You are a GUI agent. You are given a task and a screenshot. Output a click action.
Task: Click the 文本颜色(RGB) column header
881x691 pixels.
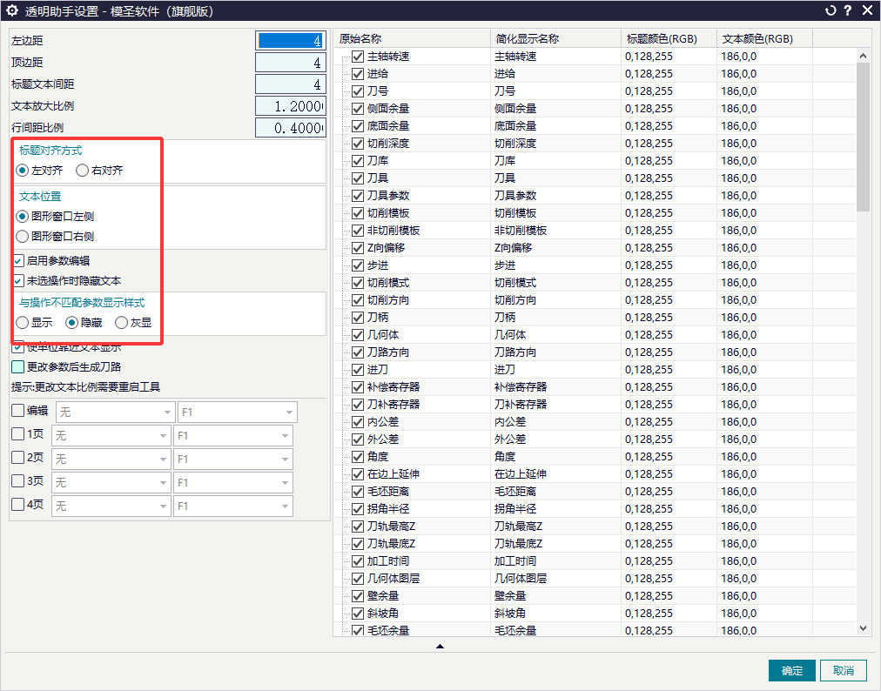pos(764,39)
